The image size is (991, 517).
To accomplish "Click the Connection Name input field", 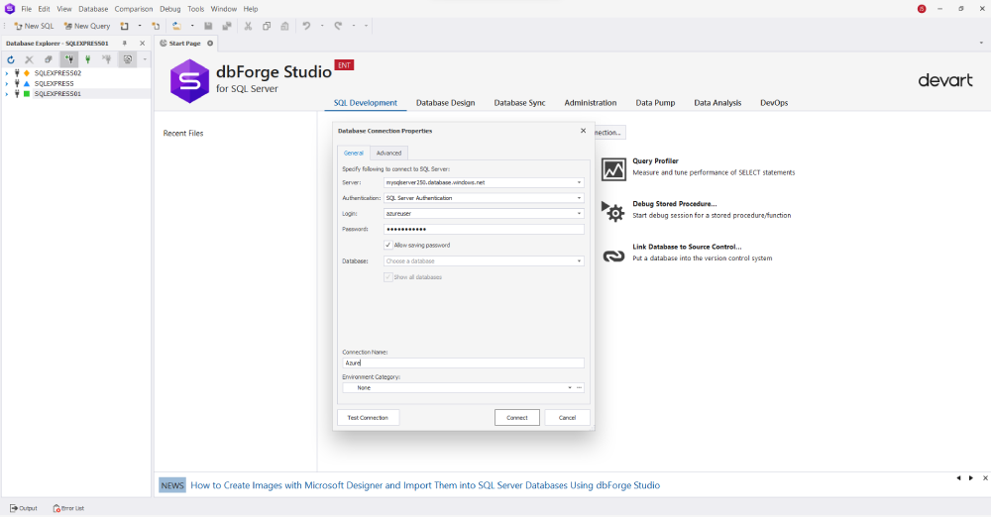I will (x=463, y=363).
